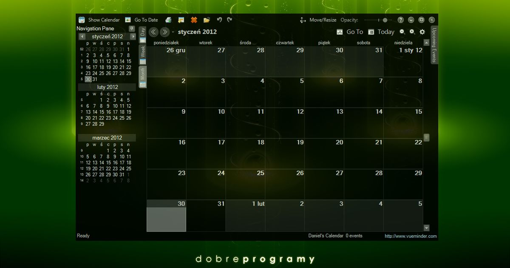
Task: Expand the Upcoming Events side panel
Action: pos(434,45)
